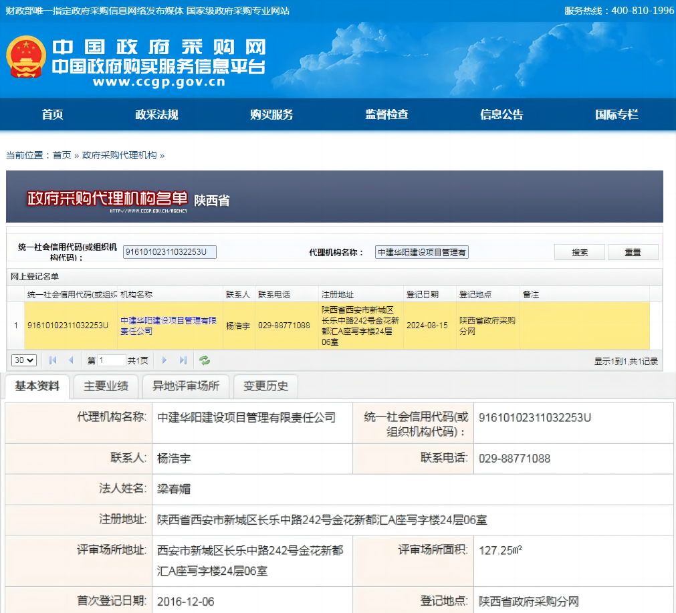Click the 网上登记名单 panel title
676x613 pixels.
35,277
